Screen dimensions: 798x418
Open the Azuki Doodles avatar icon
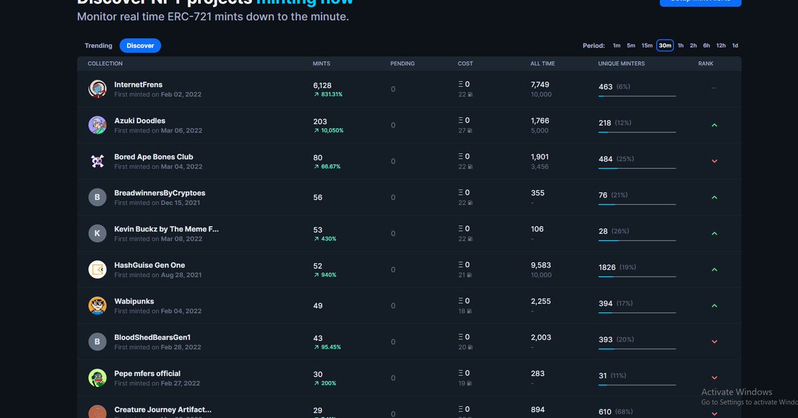(x=98, y=125)
